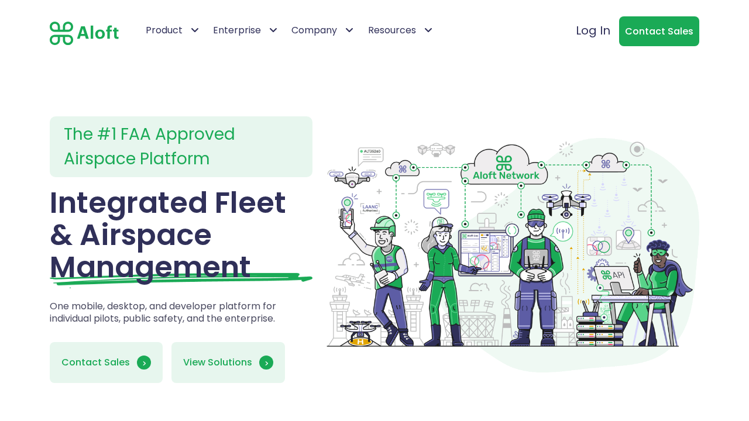Click the Contact Sales hero button
The height and width of the screenshot is (421, 749).
(x=106, y=363)
